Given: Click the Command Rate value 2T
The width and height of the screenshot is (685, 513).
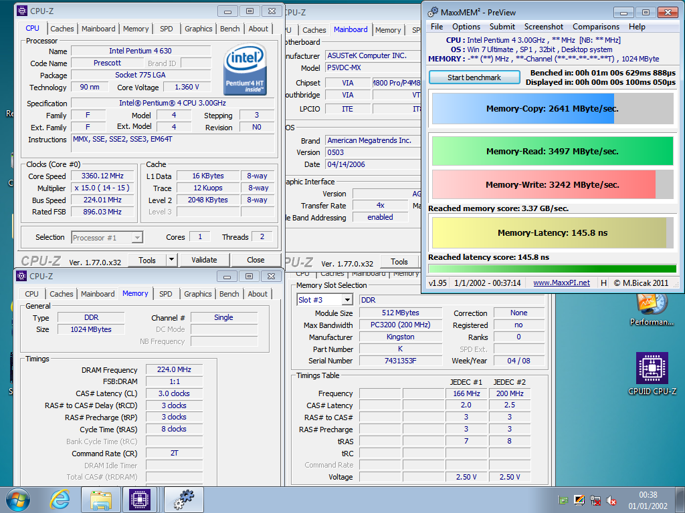Looking at the screenshot, I should [x=174, y=454].
